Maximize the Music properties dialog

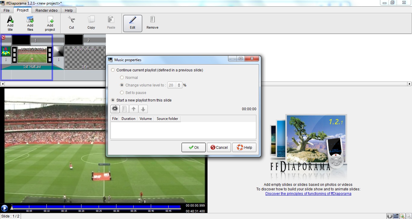click(x=241, y=59)
